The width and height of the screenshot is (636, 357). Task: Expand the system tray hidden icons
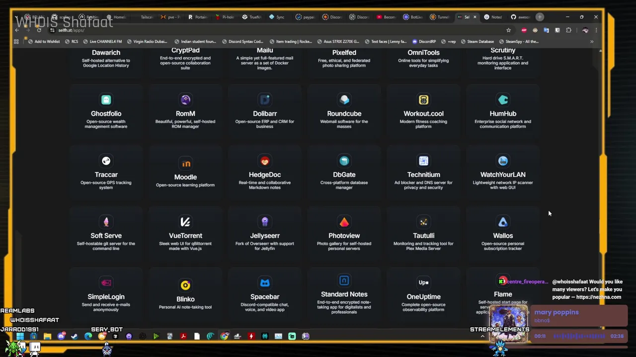click(x=482, y=336)
